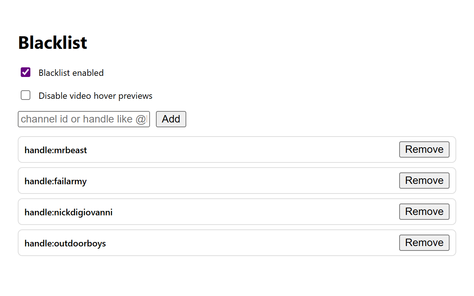Image resolution: width=474 pixels, height=296 pixels.
Task: Click empty middle of the failarmy row
Action: pyautogui.click(x=241, y=181)
